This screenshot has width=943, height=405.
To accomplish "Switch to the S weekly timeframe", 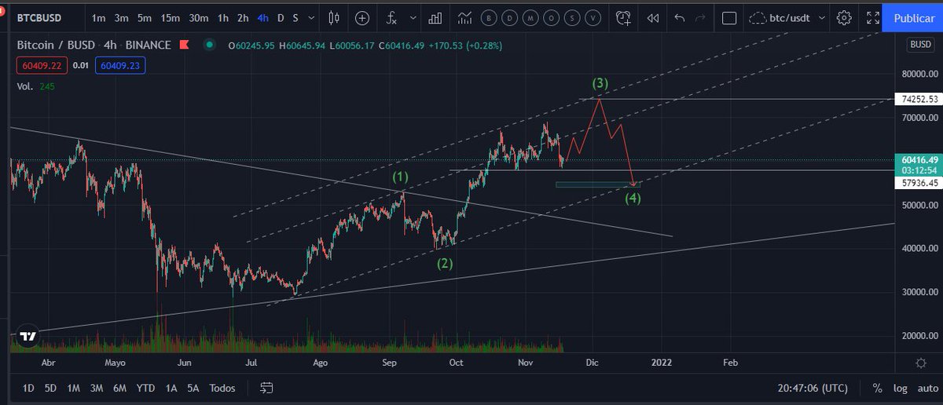I will [x=295, y=17].
